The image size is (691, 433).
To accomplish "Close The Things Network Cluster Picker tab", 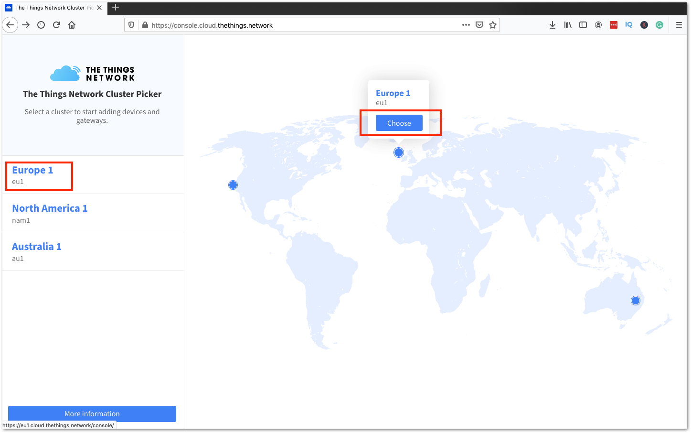I will pyautogui.click(x=99, y=8).
